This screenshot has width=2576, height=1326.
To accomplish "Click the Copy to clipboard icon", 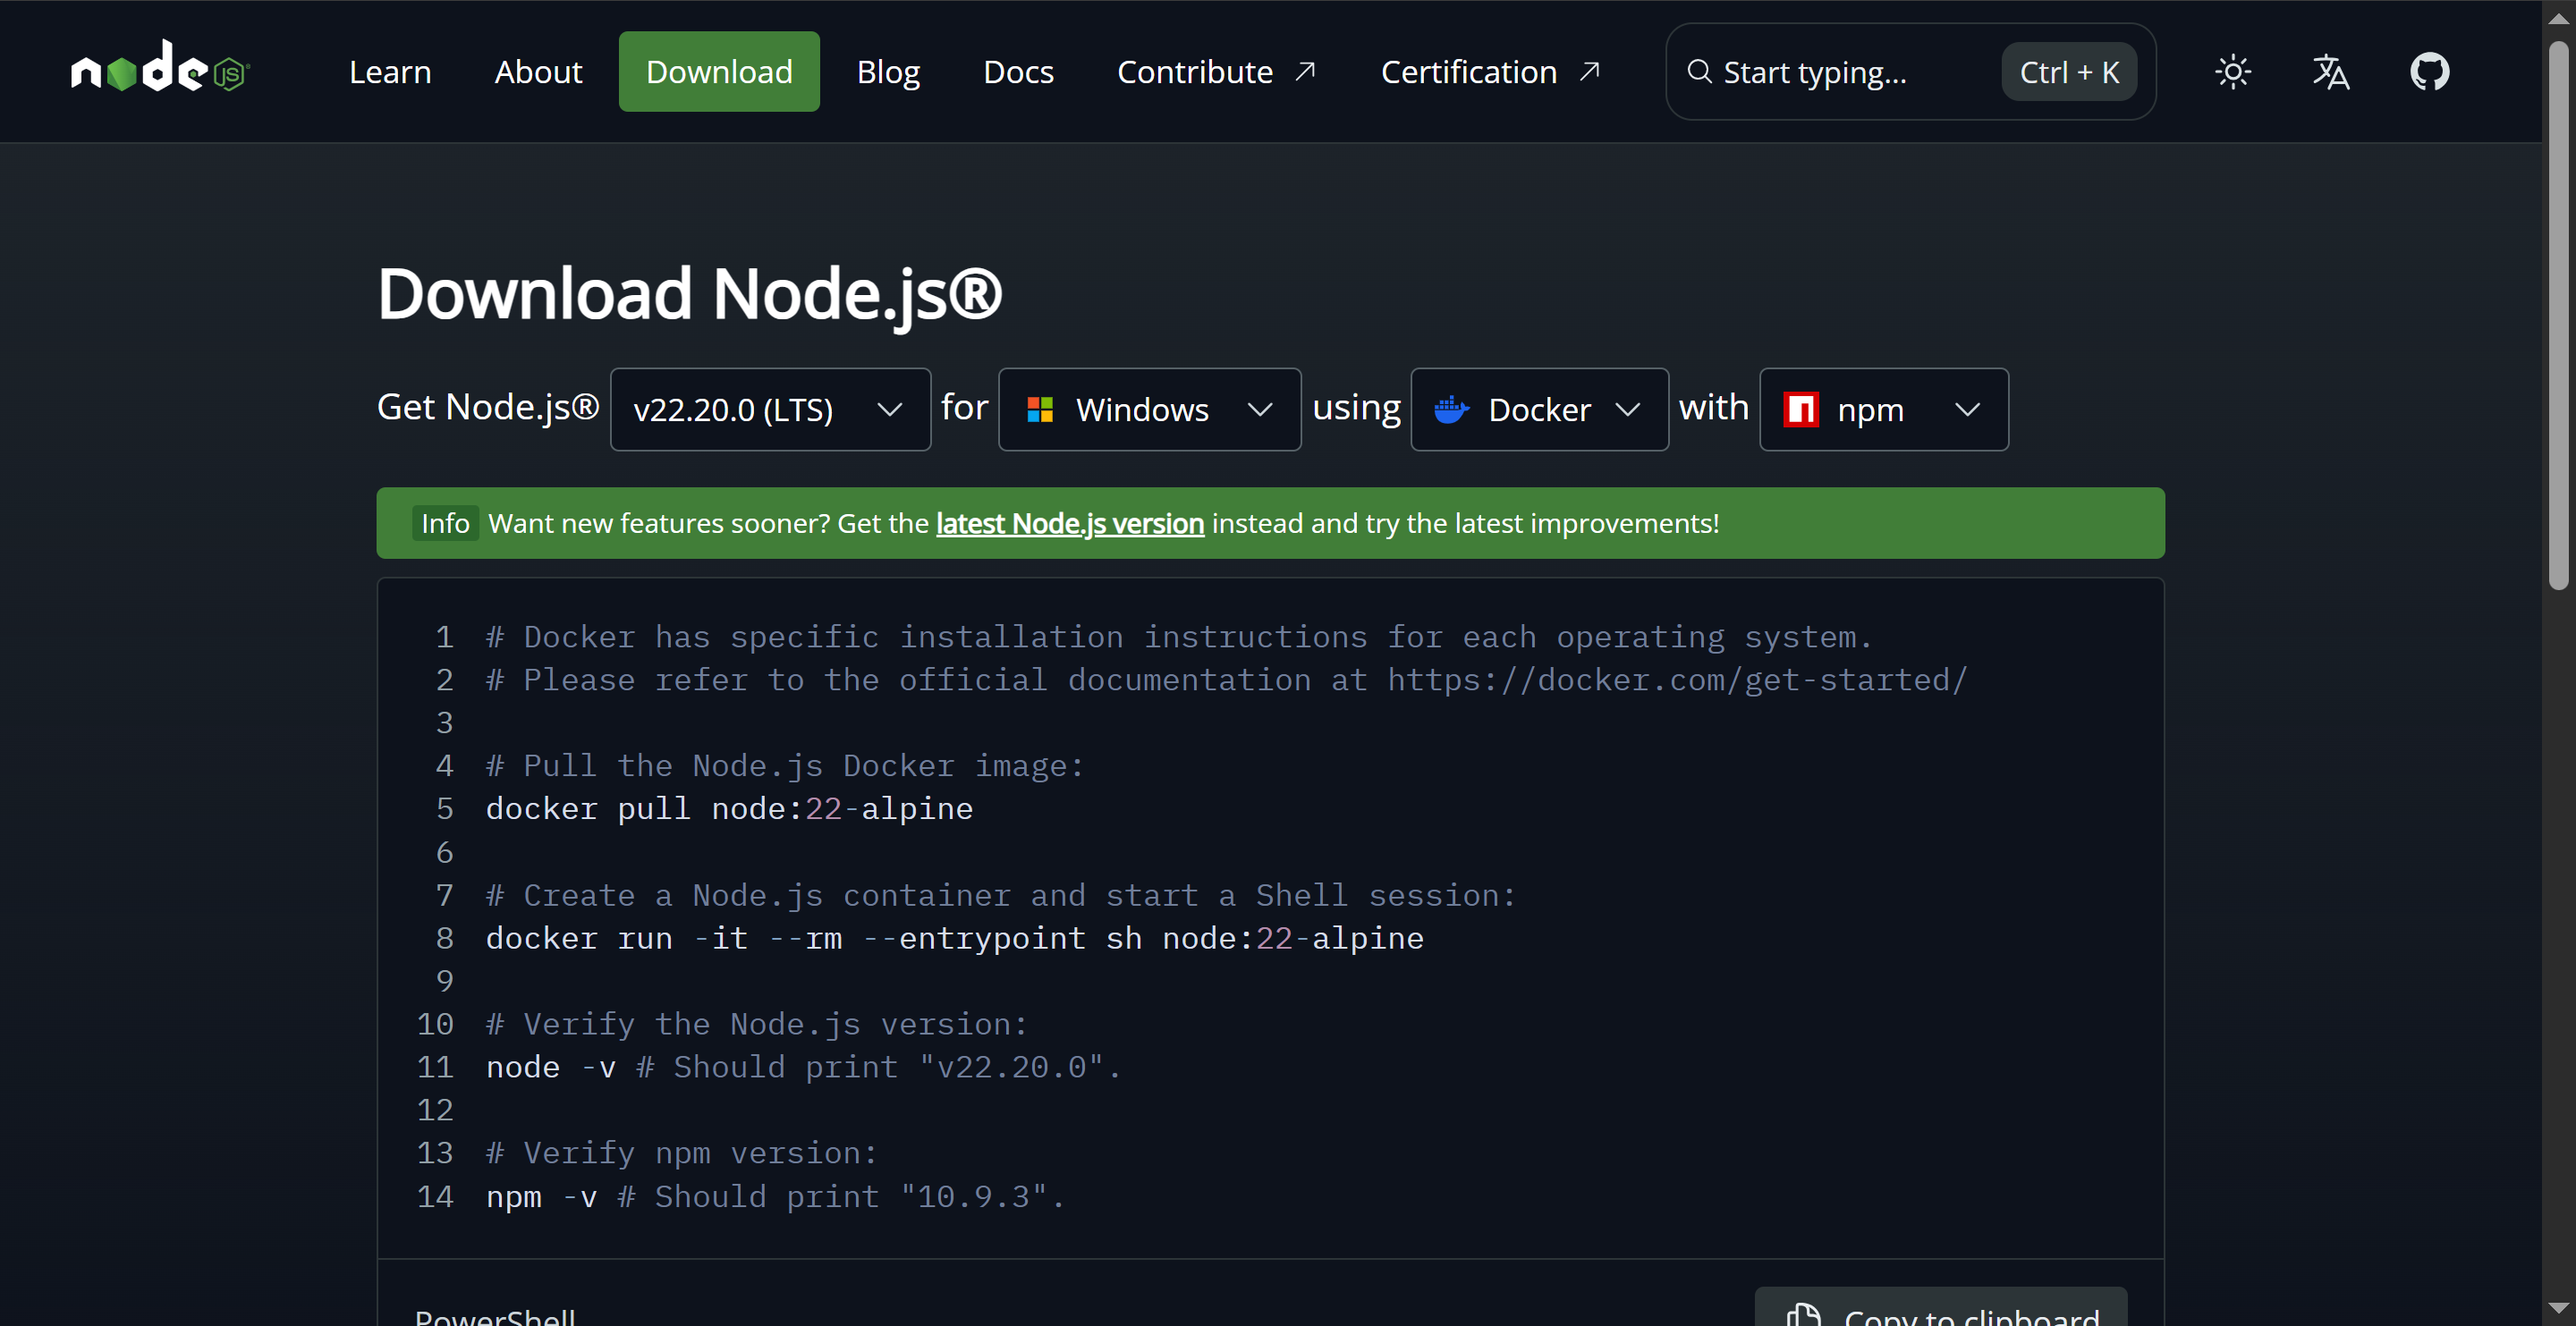I will (1803, 1315).
